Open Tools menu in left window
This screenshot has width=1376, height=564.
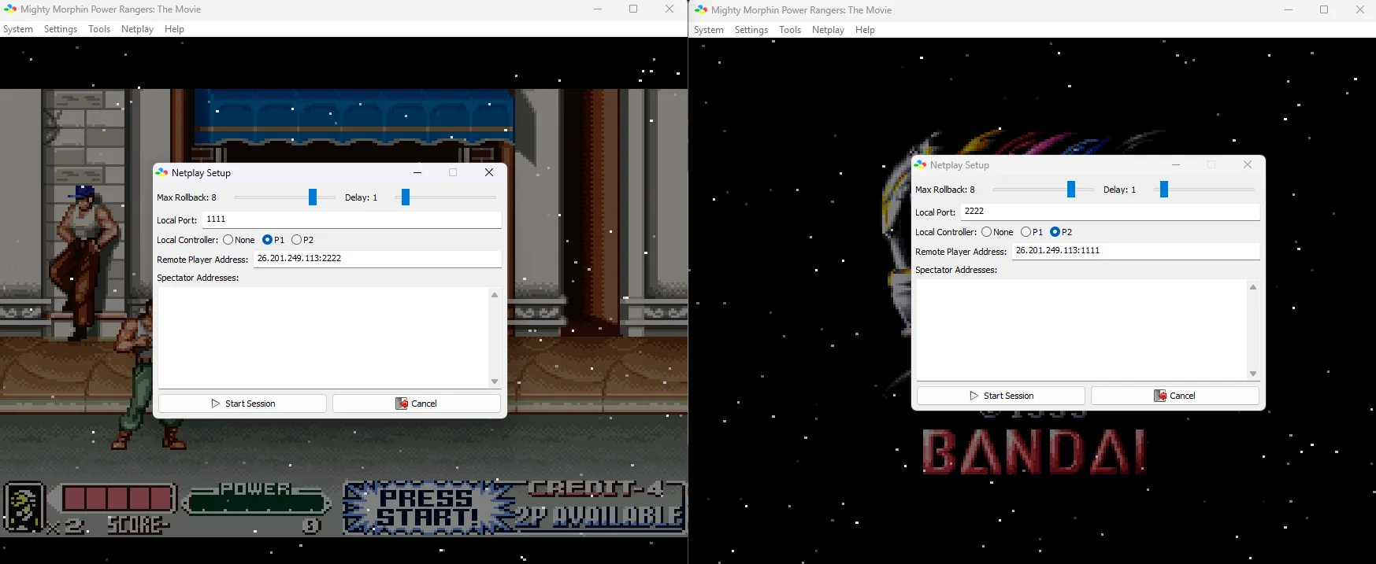click(99, 29)
